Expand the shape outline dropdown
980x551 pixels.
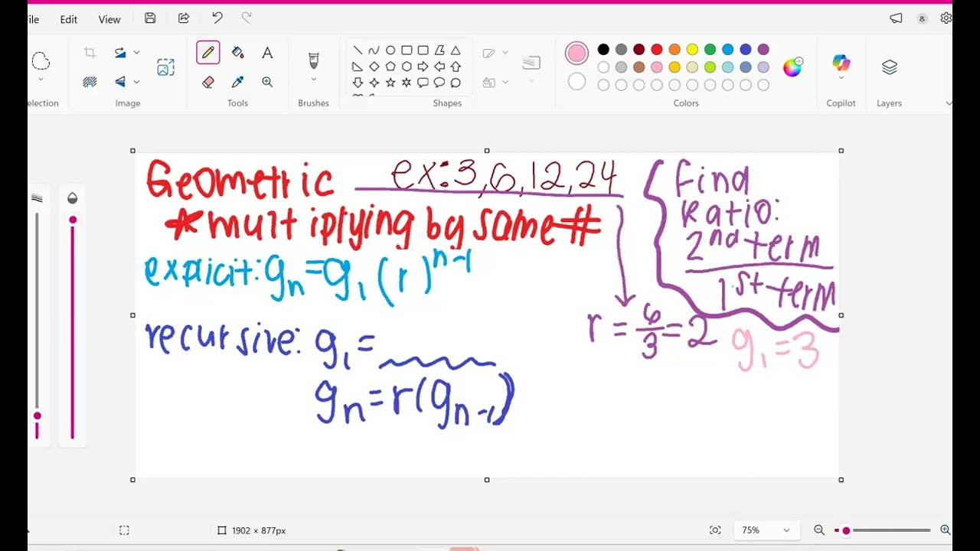click(x=505, y=53)
